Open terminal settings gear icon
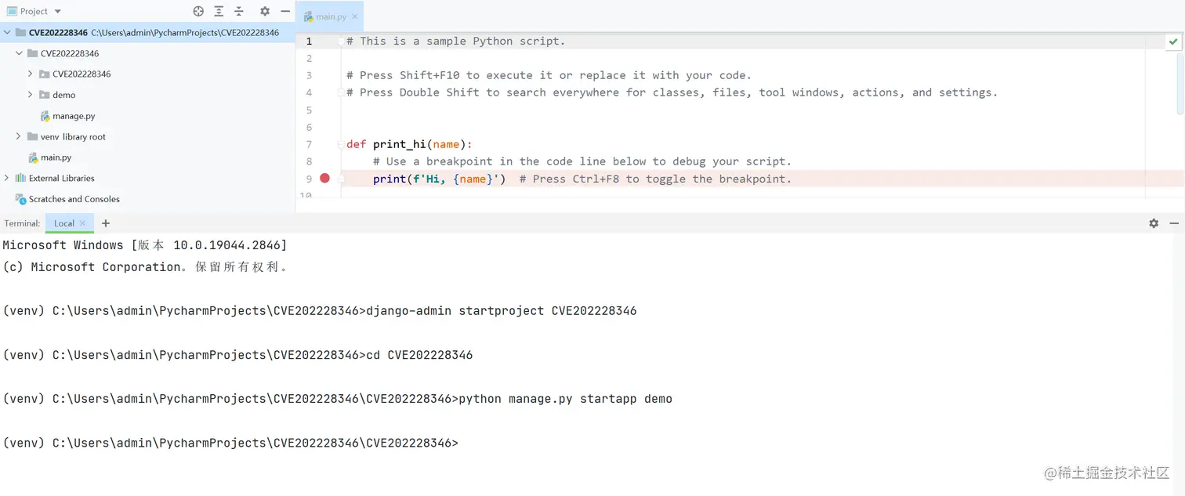The width and height of the screenshot is (1185, 496). (x=1154, y=223)
